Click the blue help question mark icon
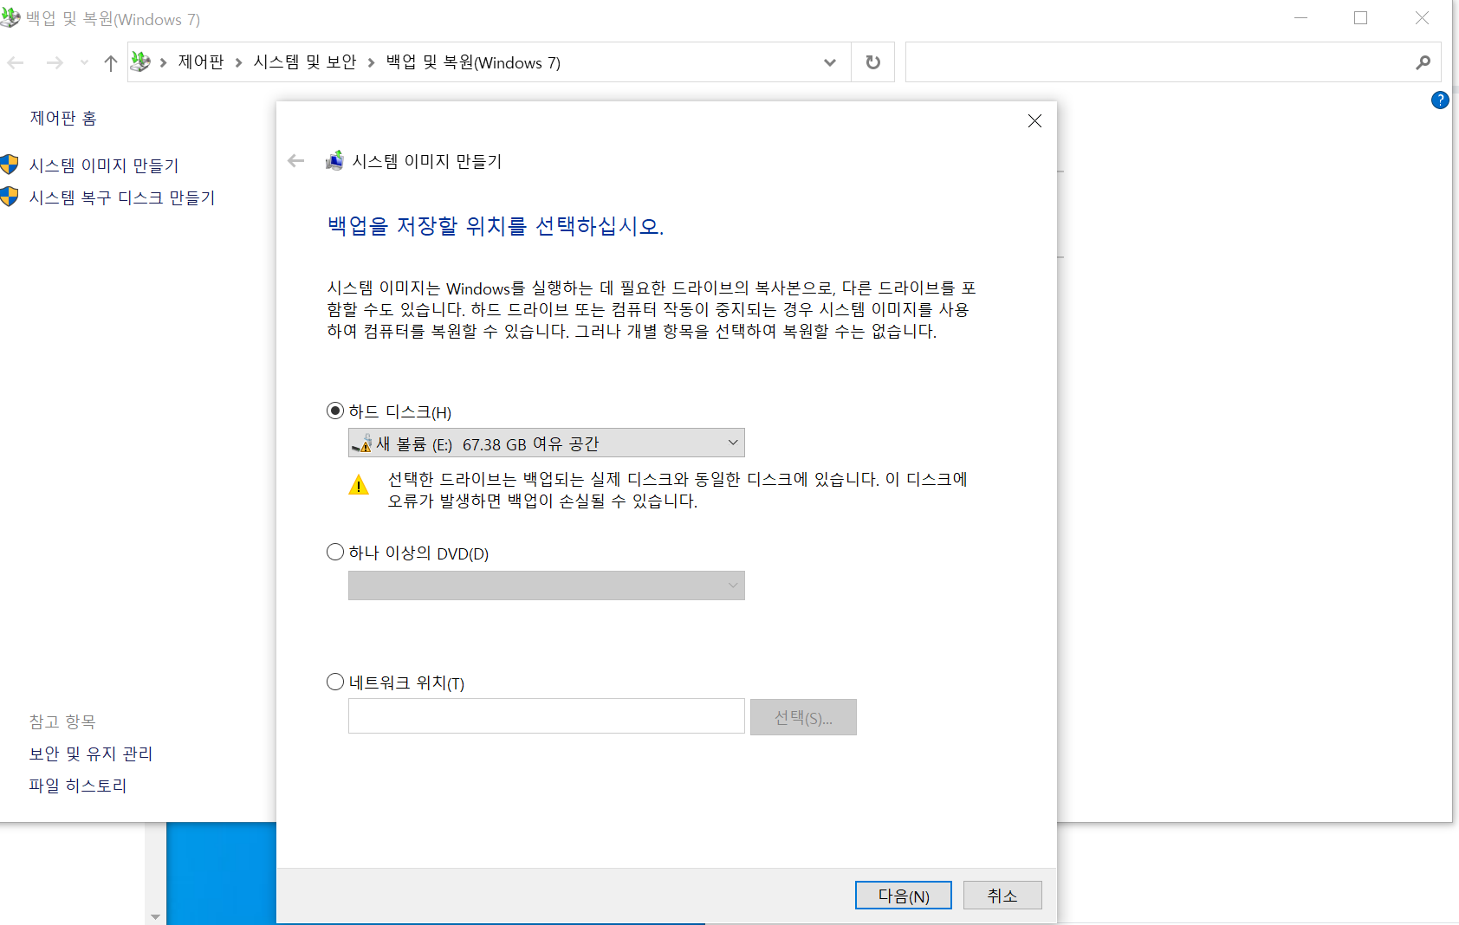1459x925 pixels. point(1440,100)
